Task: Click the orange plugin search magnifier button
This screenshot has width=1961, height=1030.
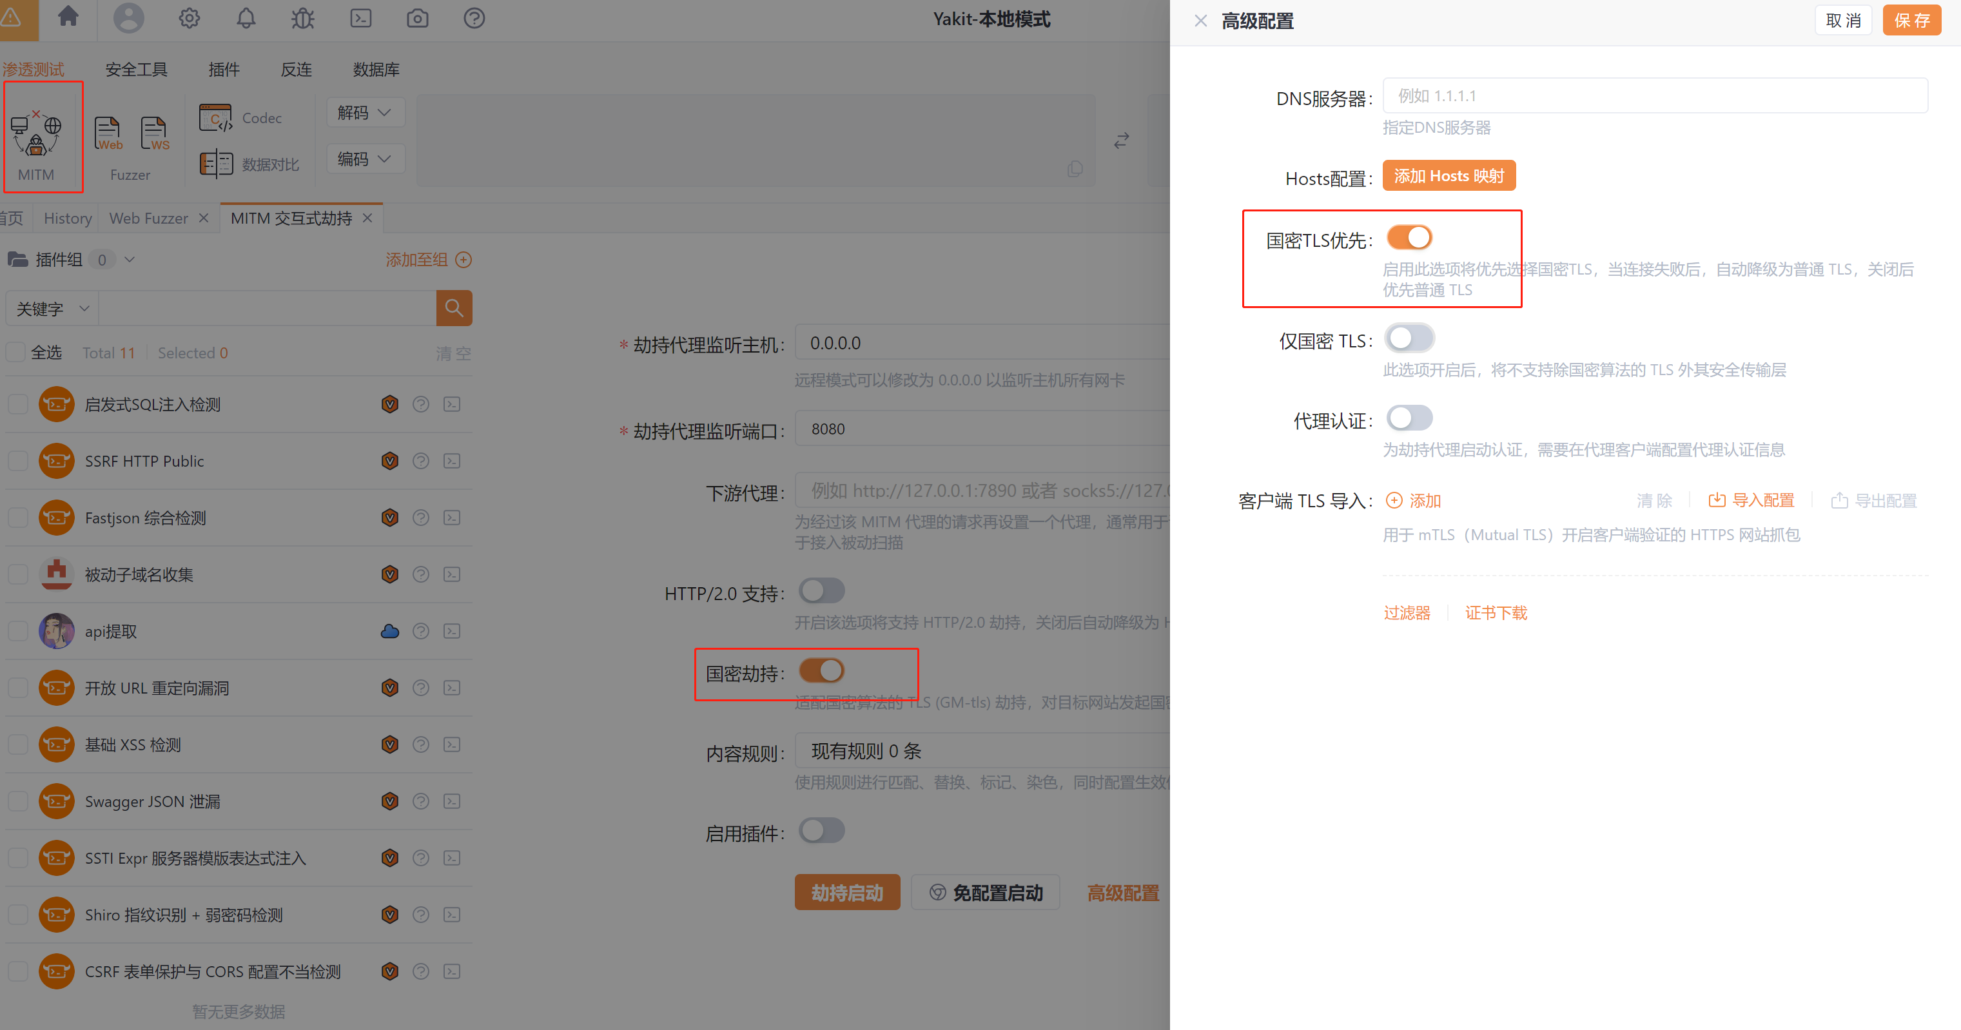Action: tap(454, 308)
